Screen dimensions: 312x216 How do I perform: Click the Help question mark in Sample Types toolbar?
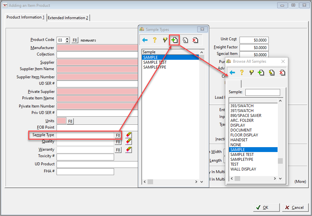155,40
